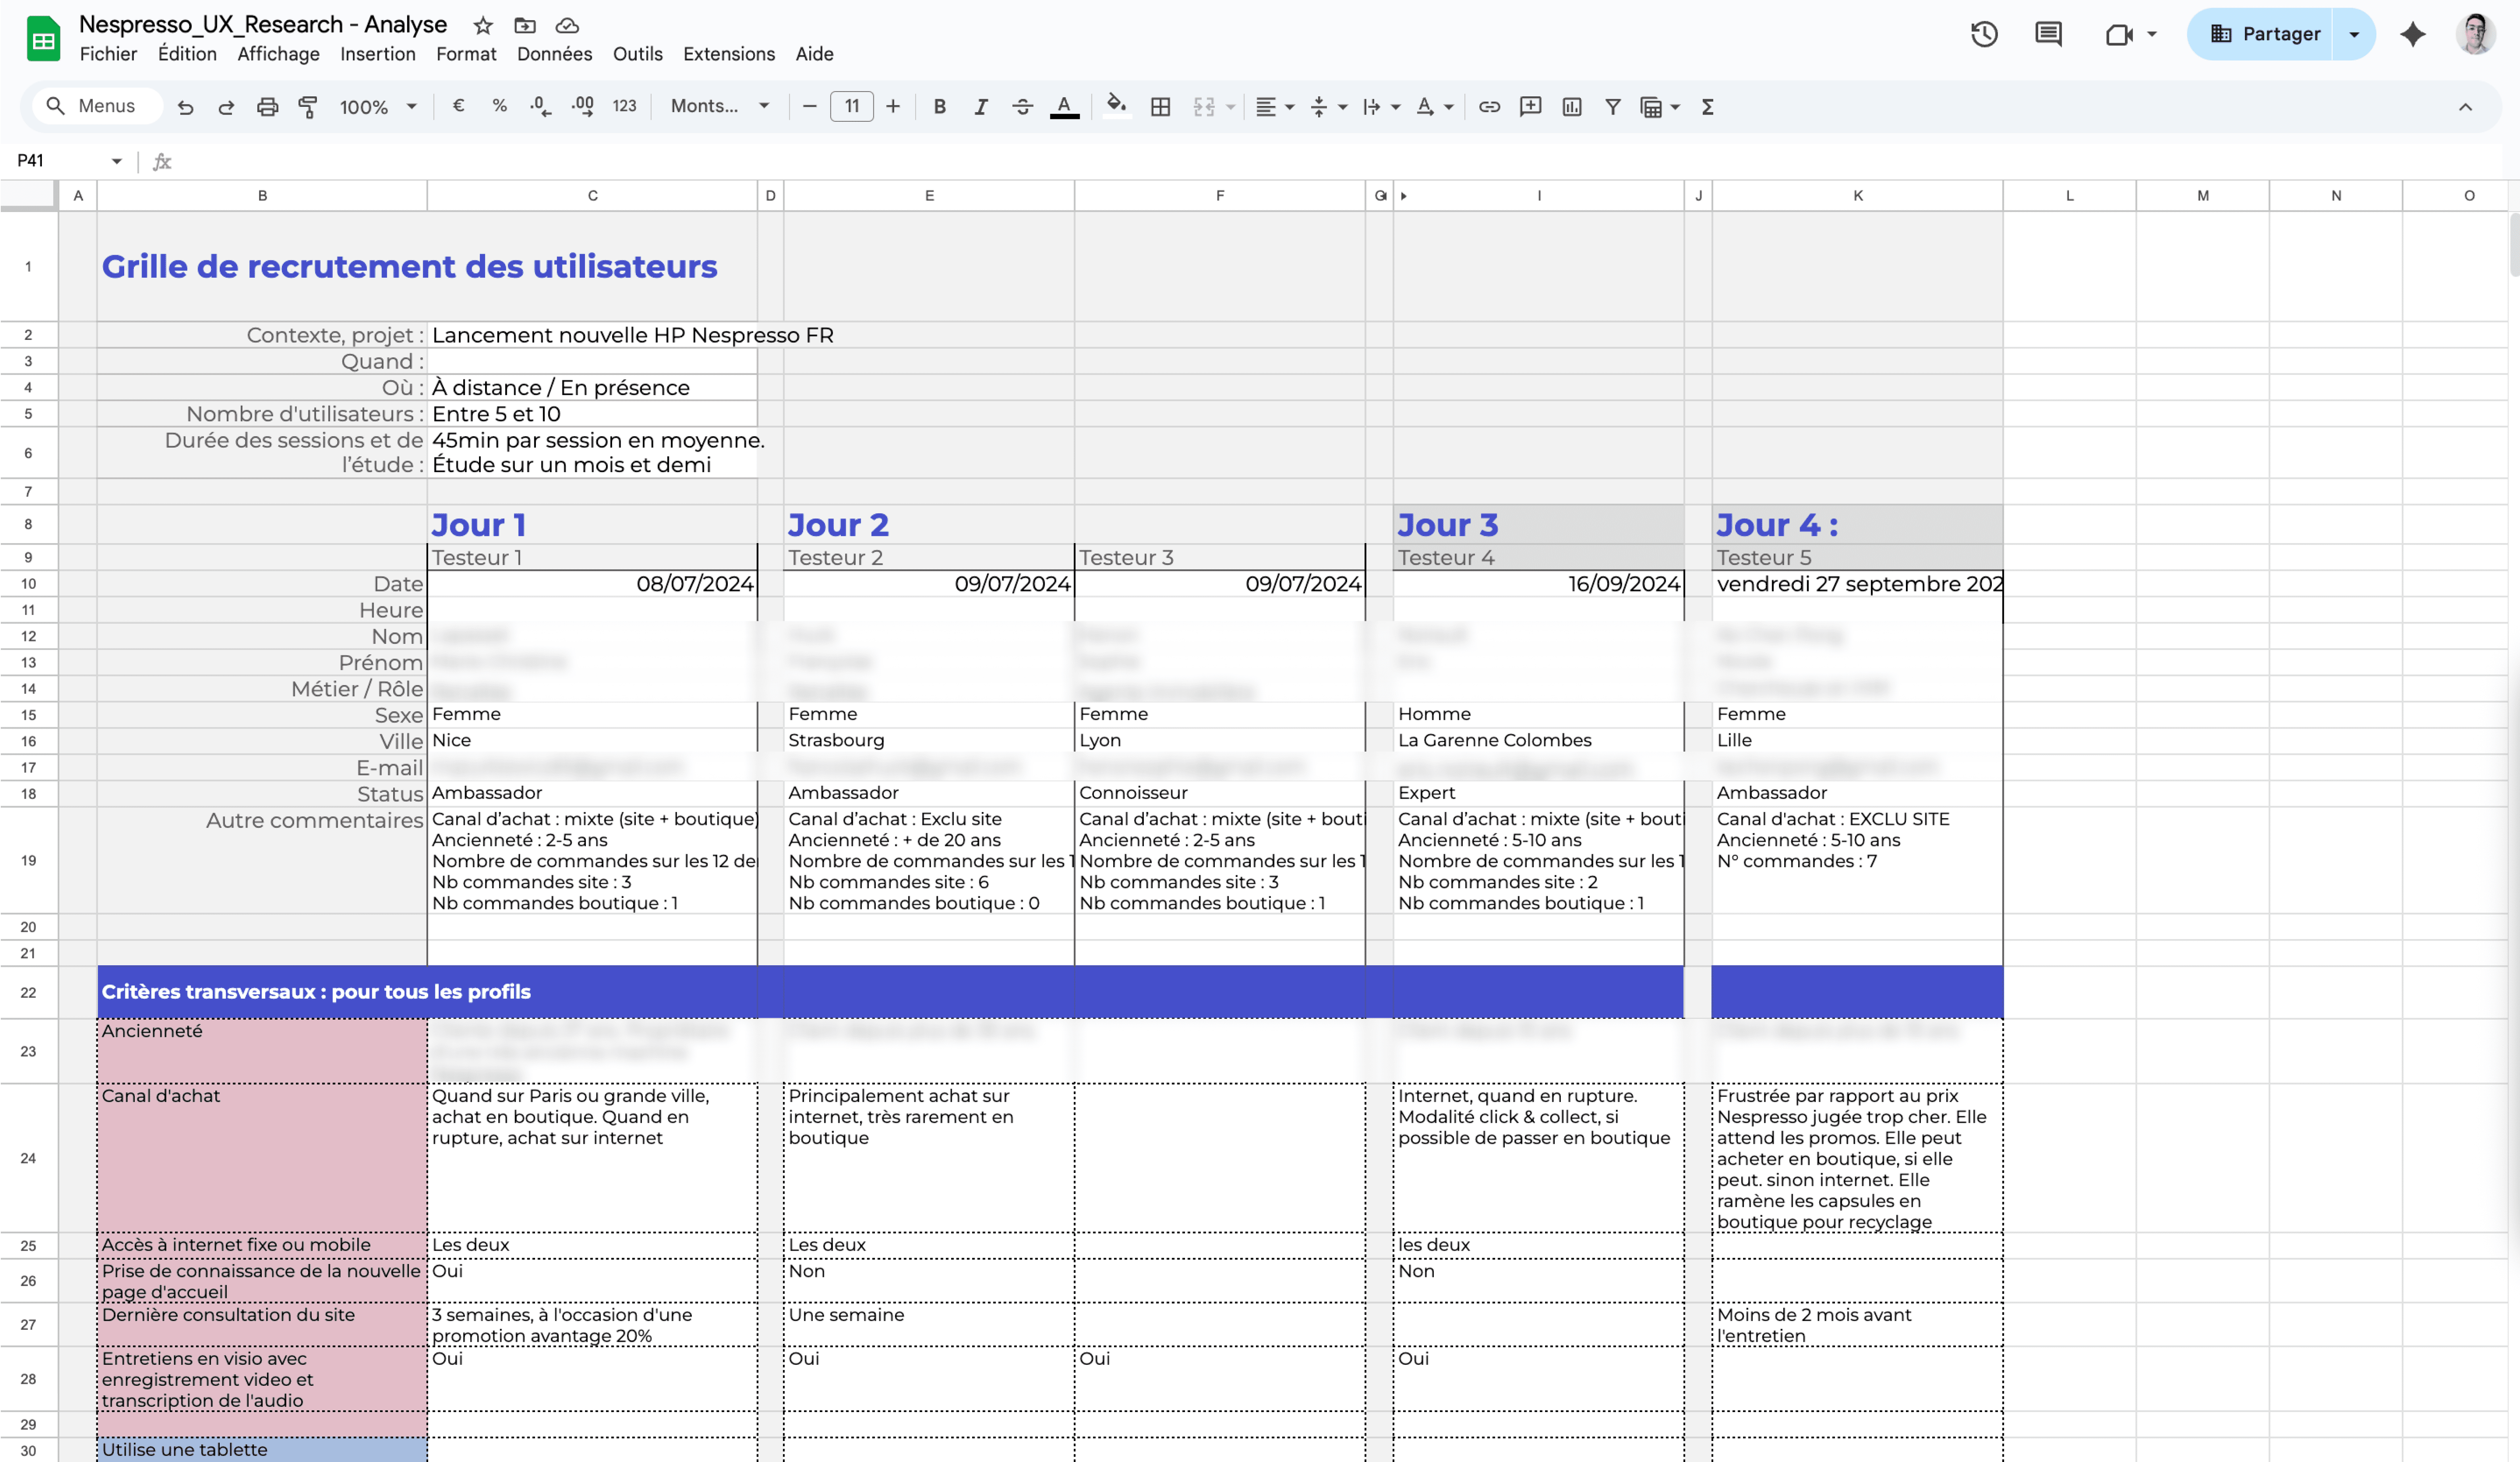Open the horizontal align dropdown
Screen dimensions: 2520x1462
pos(1274,107)
